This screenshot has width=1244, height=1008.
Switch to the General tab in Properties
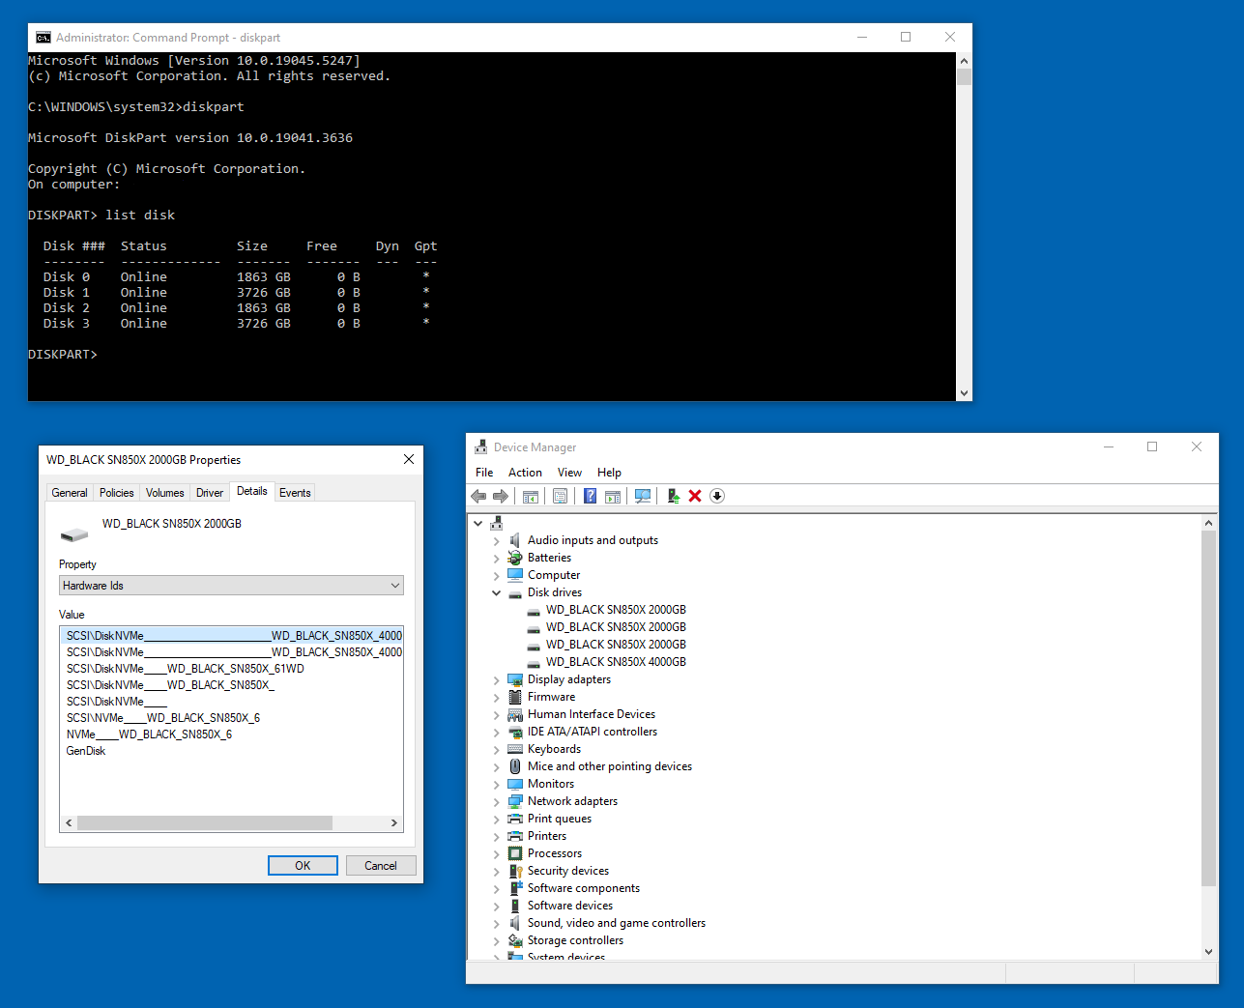click(x=70, y=493)
